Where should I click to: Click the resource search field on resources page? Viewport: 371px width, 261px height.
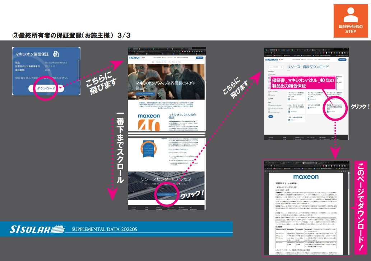(x=276, y=67)
